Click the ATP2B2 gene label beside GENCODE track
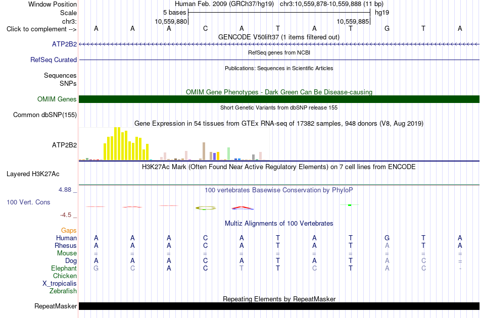The image size is (480, 318). point(64,44)
